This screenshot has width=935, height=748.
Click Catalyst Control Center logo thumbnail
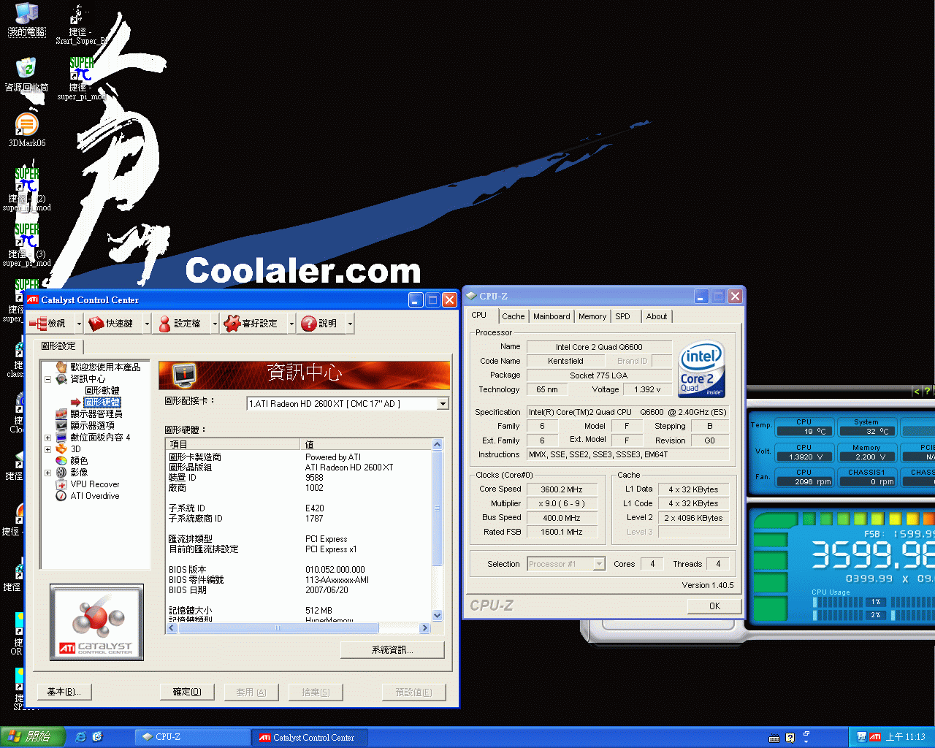(x=96, y=622)
